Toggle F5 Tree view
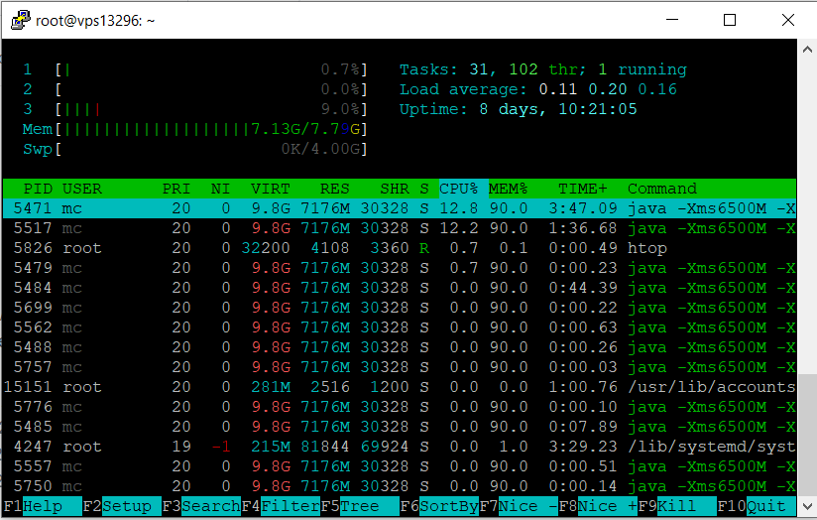The image size is (817, 520). [x=359, y=506]
